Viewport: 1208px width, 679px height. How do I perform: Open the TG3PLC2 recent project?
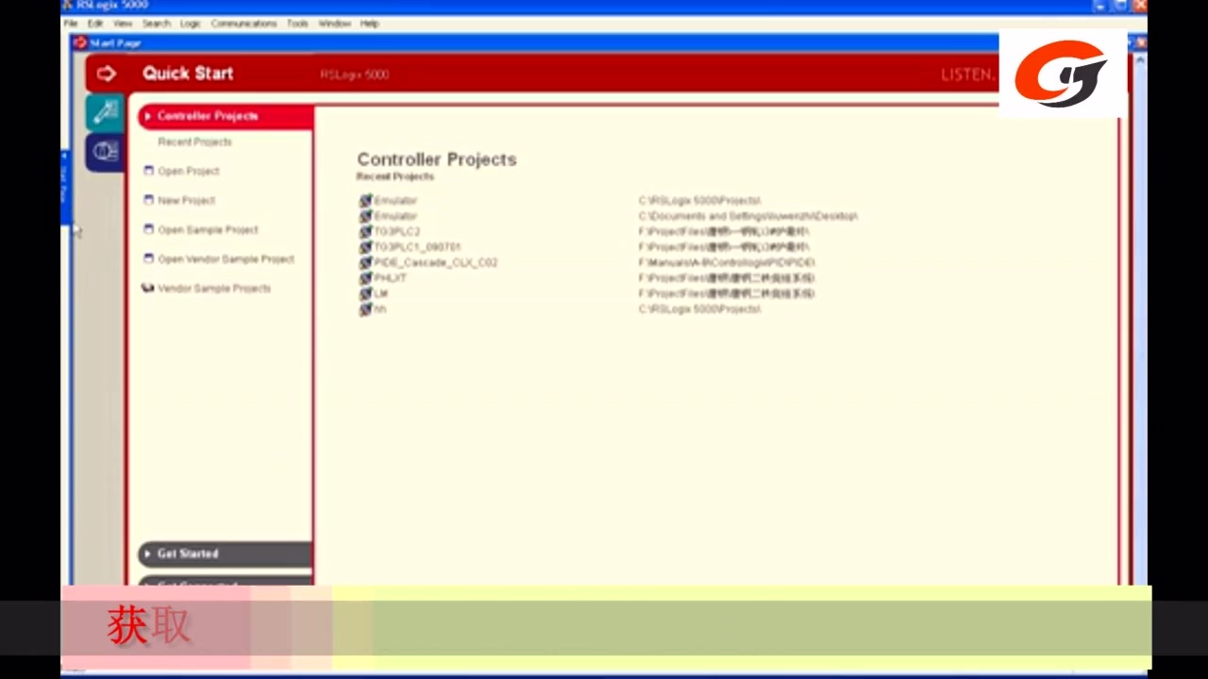397,232
